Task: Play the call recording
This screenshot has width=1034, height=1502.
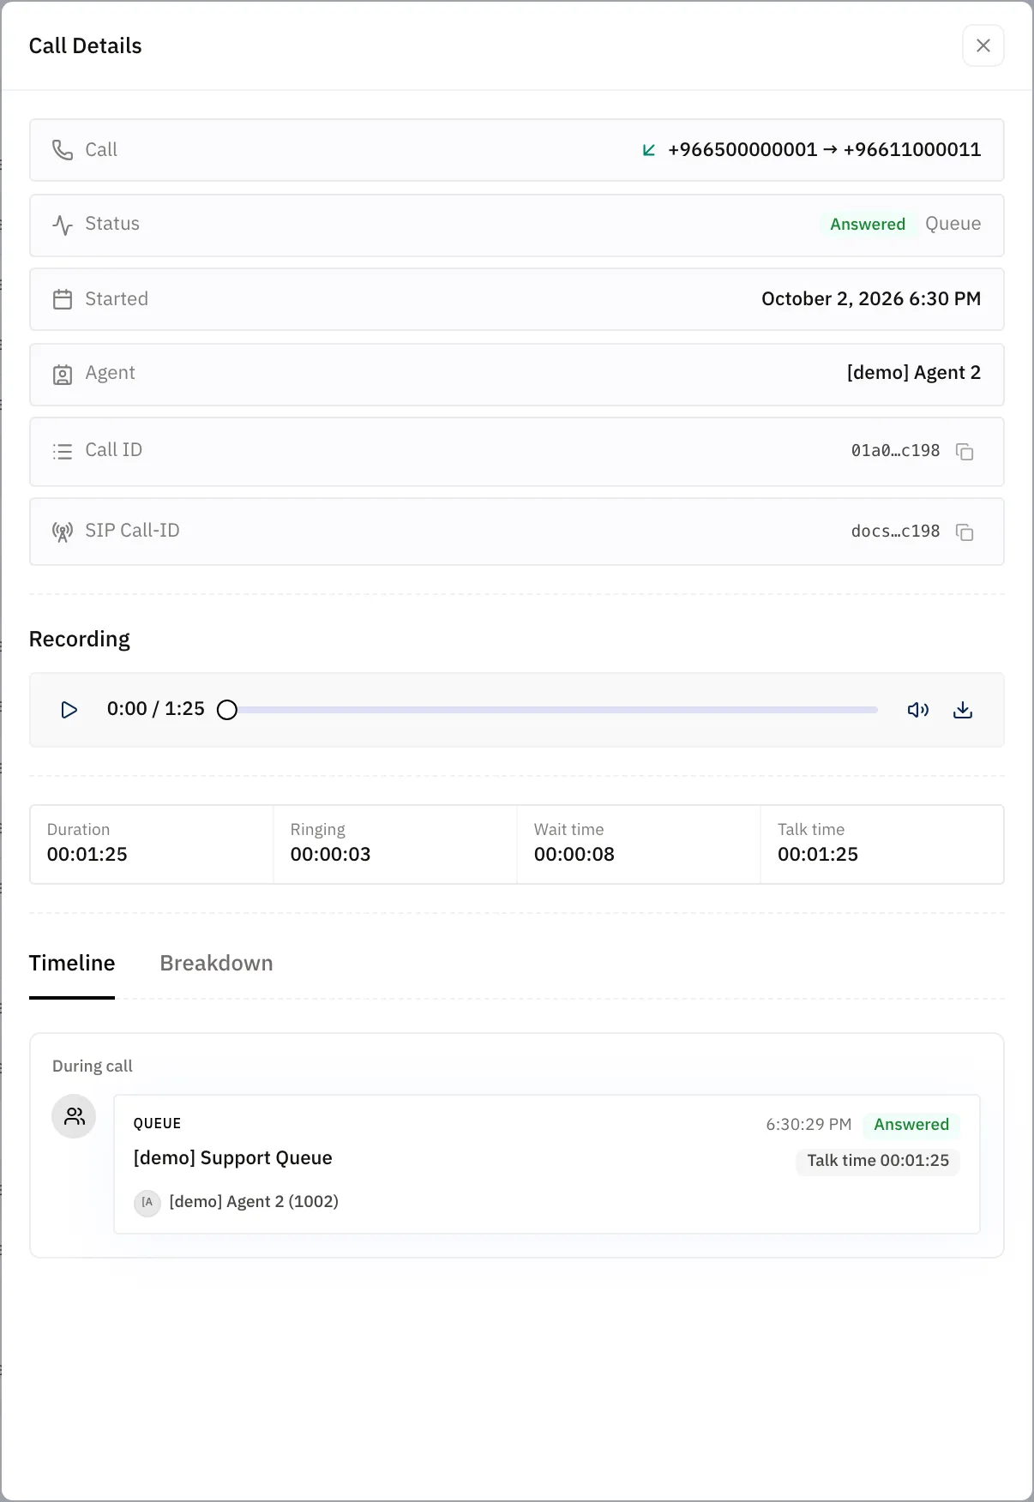Action: pyautogui.click(x=69, y=710)
